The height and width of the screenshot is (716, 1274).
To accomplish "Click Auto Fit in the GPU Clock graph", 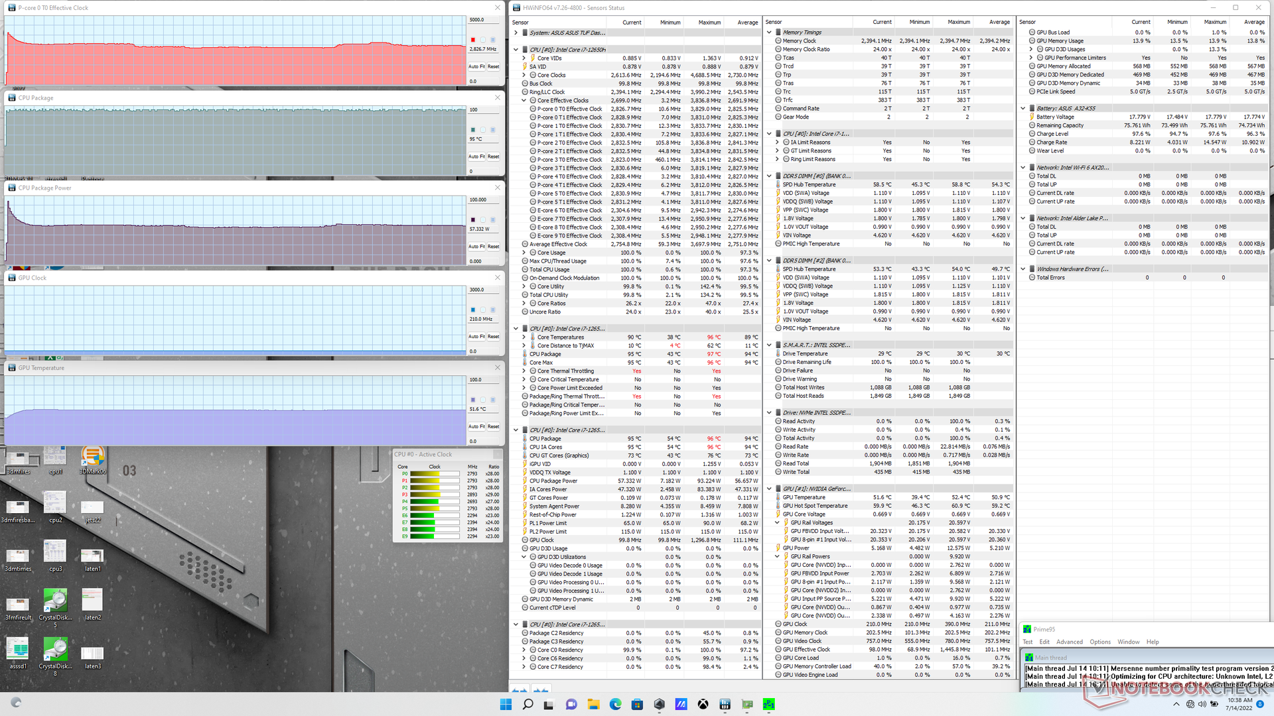I will point(476,336).
